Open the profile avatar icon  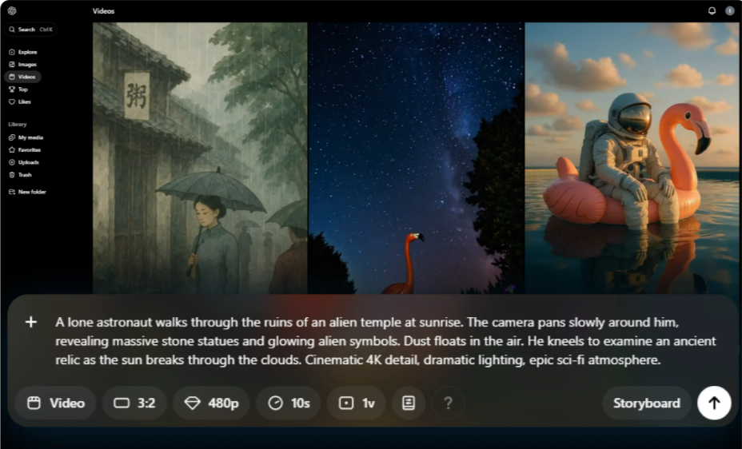730,11
